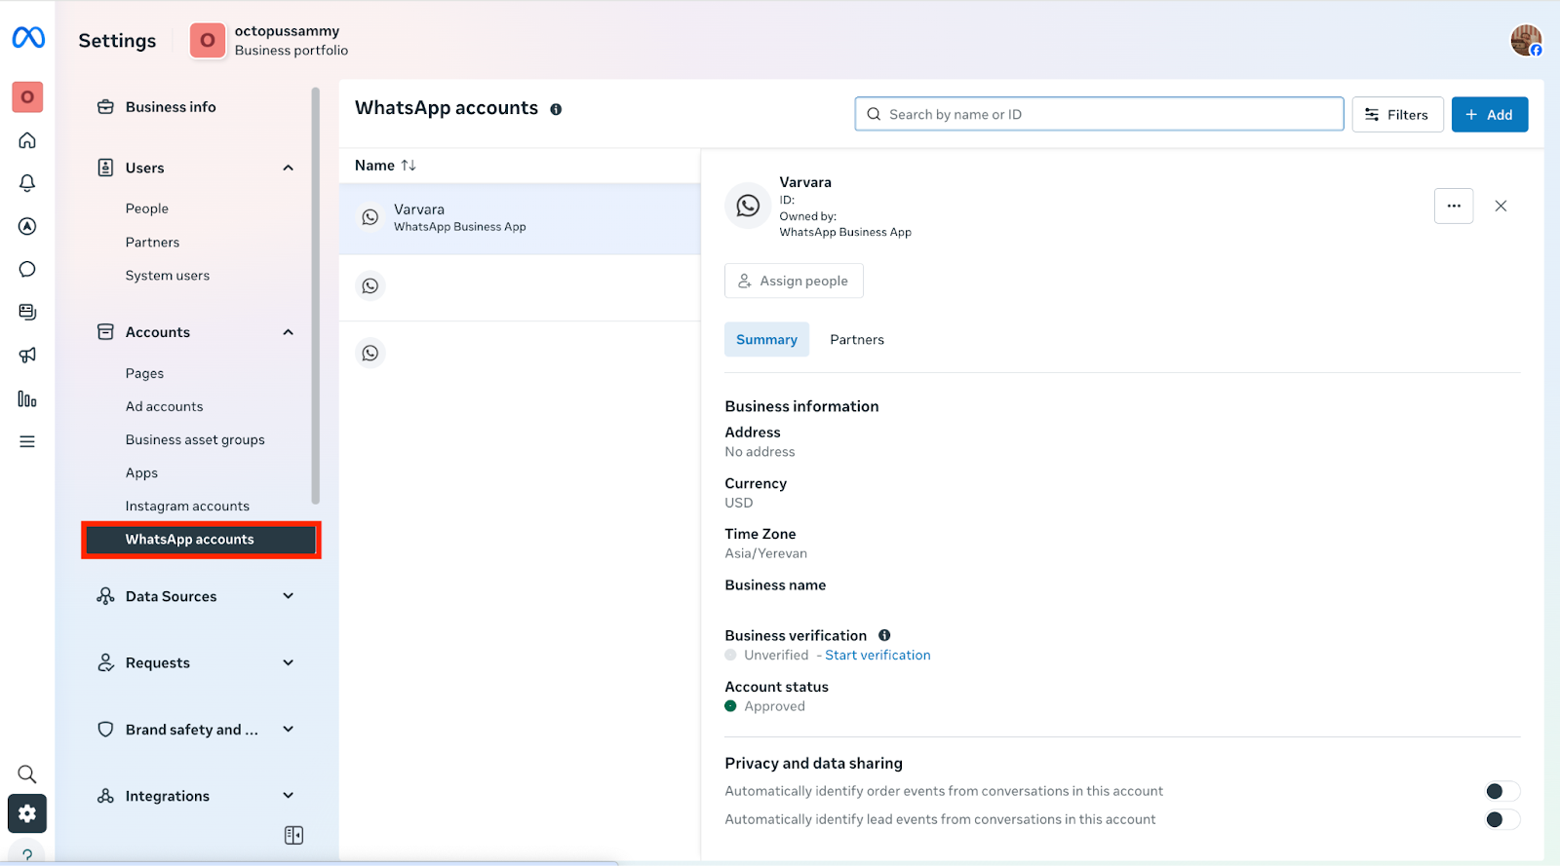Click the Start verification link
The width and height of the screenshot is (1560, 866).
(x=877, y=656)
